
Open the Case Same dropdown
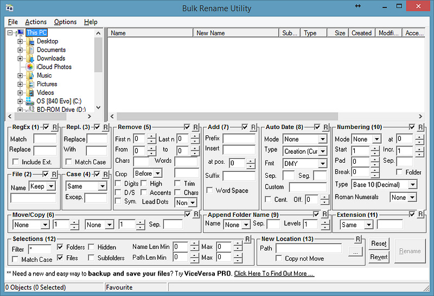[103, 186]
